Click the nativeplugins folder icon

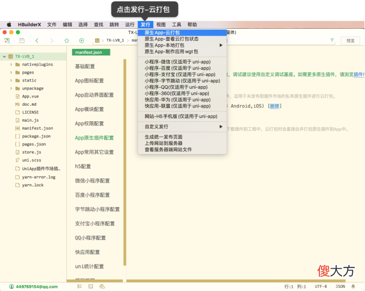[x=18, y=64]
